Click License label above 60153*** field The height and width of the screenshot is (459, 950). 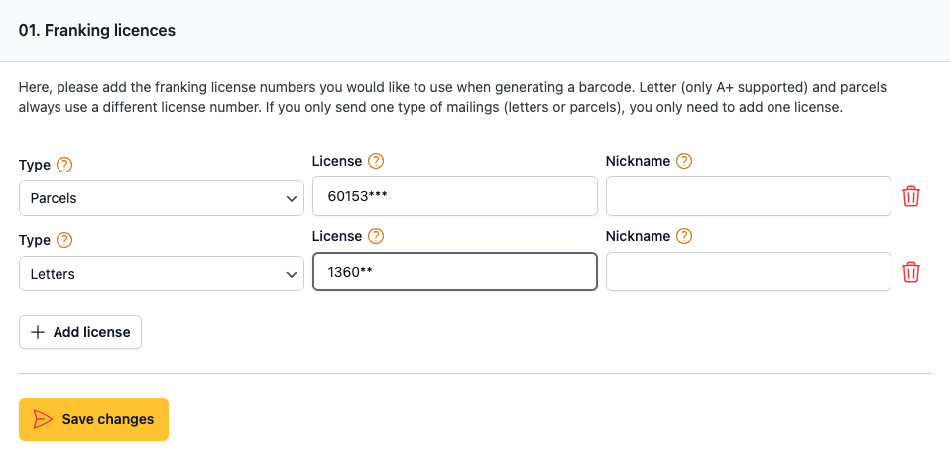click(x=337, y=161)
